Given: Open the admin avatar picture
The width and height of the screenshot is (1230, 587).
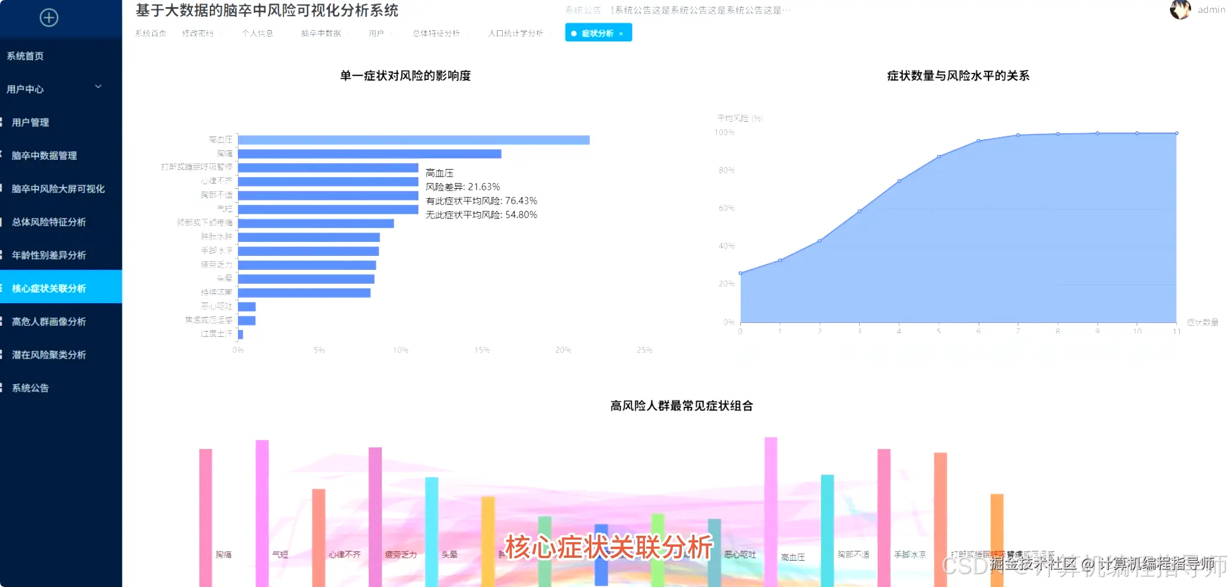Looking at the screenshot, I should 1180,9.
